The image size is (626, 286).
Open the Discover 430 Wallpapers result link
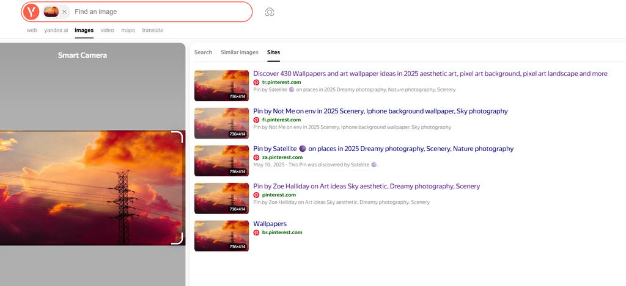tap(430, 74)
